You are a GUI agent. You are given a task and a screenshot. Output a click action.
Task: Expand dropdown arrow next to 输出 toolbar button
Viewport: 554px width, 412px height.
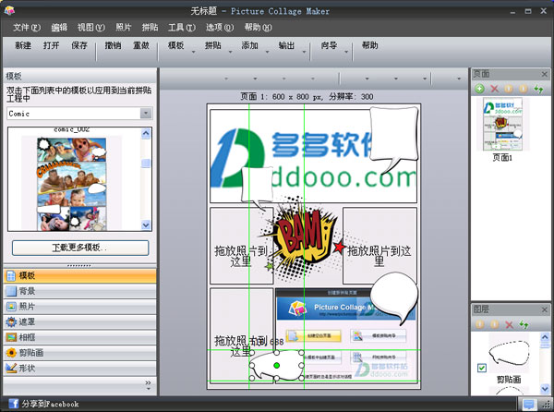[x=304, y=52]
